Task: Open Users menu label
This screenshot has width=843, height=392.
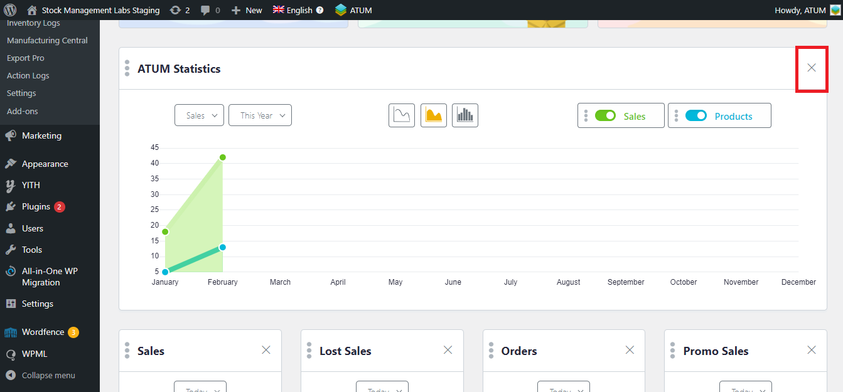Action: pyautogui.click(x=33, y=228)
